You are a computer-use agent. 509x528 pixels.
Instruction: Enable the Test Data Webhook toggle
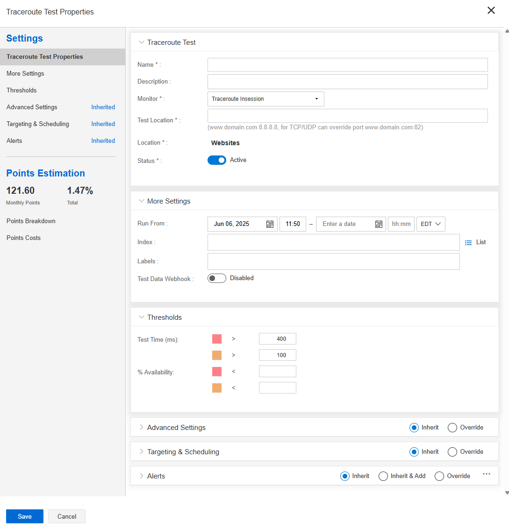217,278
